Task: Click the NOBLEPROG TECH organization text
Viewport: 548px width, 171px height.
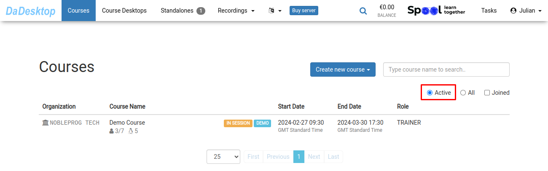Action: (x=75, y=123)
